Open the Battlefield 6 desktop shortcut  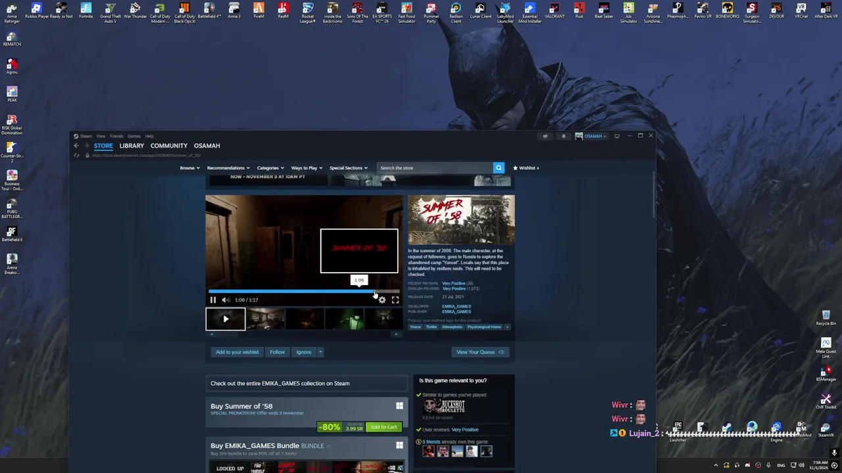(x=12, y=235)
